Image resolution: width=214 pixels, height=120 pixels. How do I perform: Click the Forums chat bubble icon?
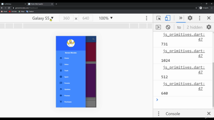61,83
